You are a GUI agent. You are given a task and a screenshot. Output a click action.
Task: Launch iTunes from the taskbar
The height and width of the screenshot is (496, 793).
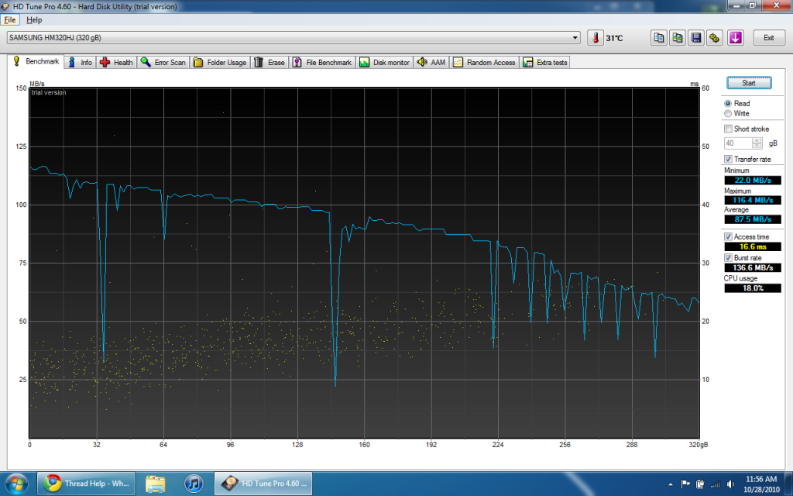point(194,484)
